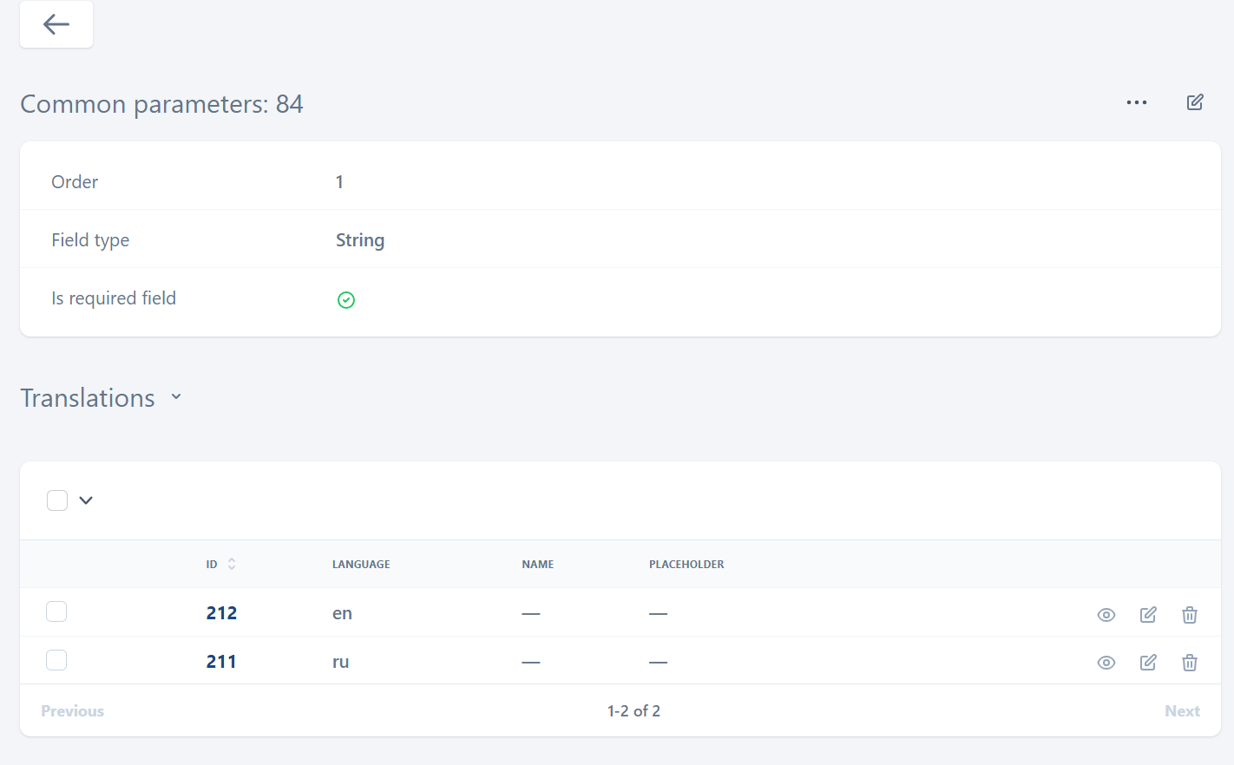Expand the Translations dropdown chevron

pos(176,397)
